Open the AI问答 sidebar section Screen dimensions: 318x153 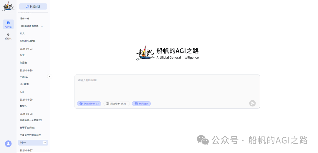[x=8, y=24]
